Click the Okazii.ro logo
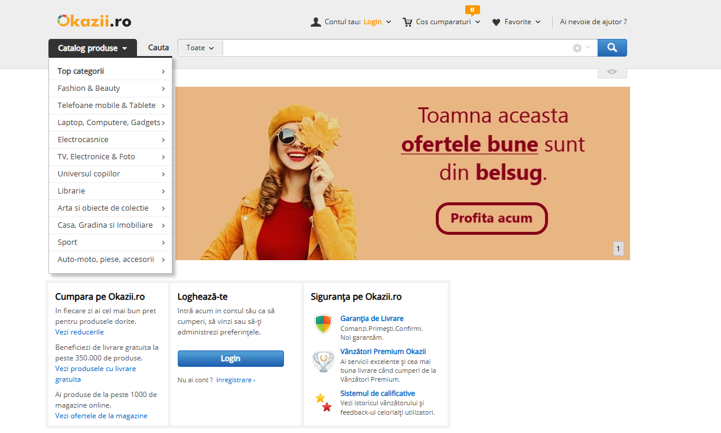The width and height of the screenshot is (721, 433). pos(94,21)
